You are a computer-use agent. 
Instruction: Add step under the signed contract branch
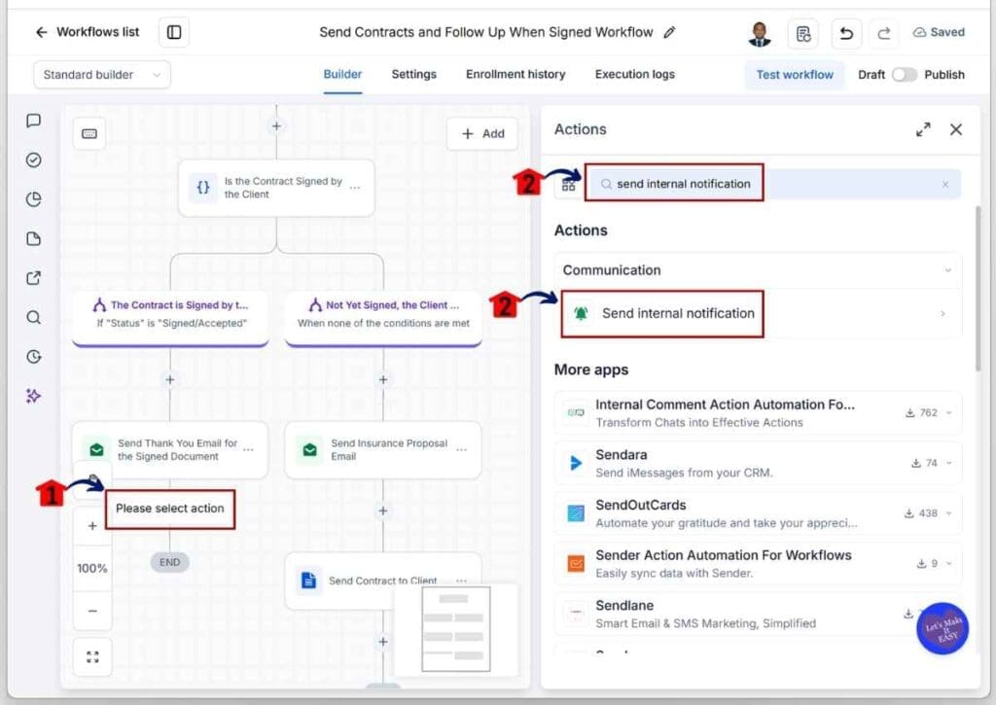click(x=169, y=380)
